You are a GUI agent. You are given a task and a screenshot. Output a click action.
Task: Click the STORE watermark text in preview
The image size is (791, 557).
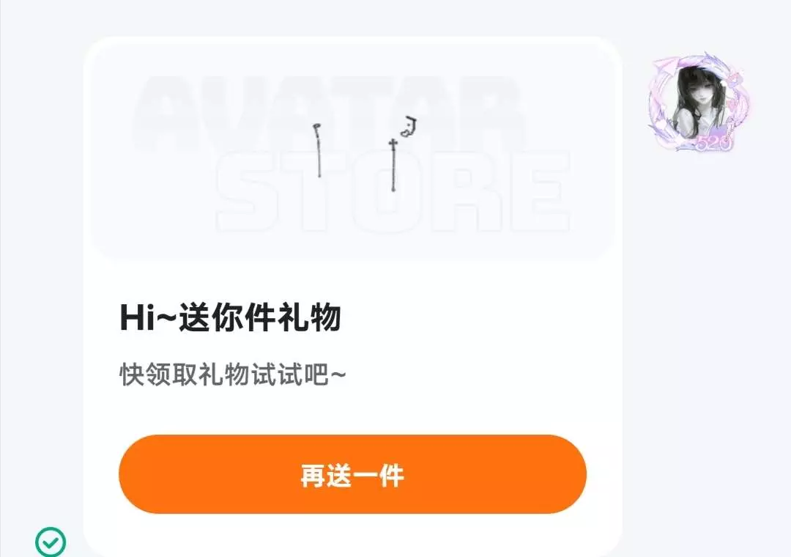pos(393,192)
